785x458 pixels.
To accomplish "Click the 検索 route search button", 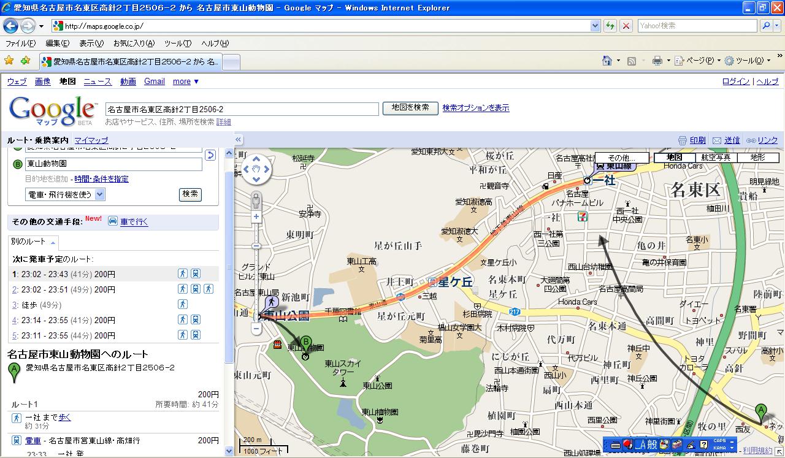I will coord(190,194).
